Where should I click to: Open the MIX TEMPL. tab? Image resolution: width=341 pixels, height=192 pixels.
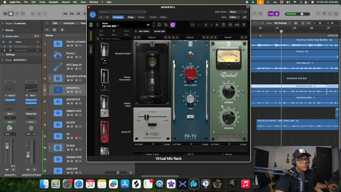(x=144, y=31)
